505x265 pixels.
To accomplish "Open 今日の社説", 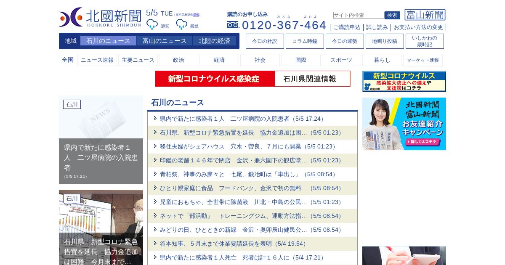I will tap(265, 41).
